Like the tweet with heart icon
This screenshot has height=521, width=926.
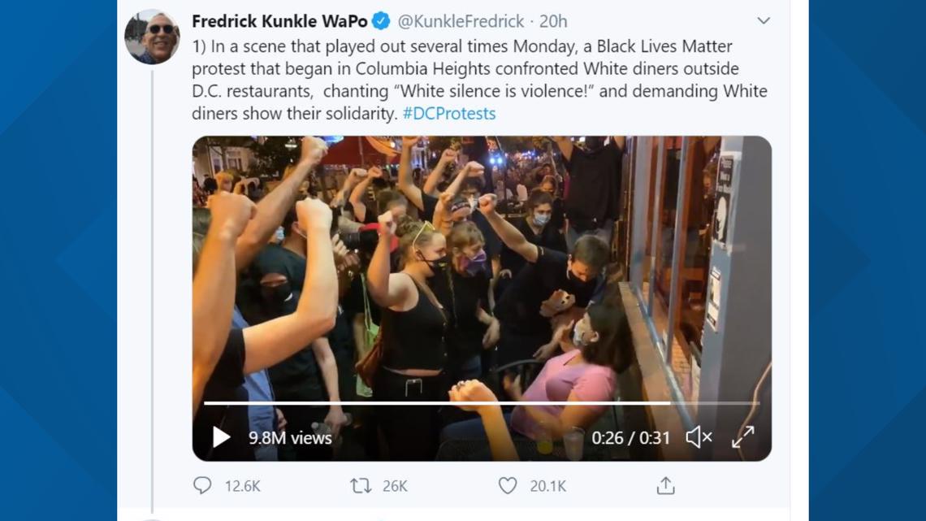pos(508,486)
